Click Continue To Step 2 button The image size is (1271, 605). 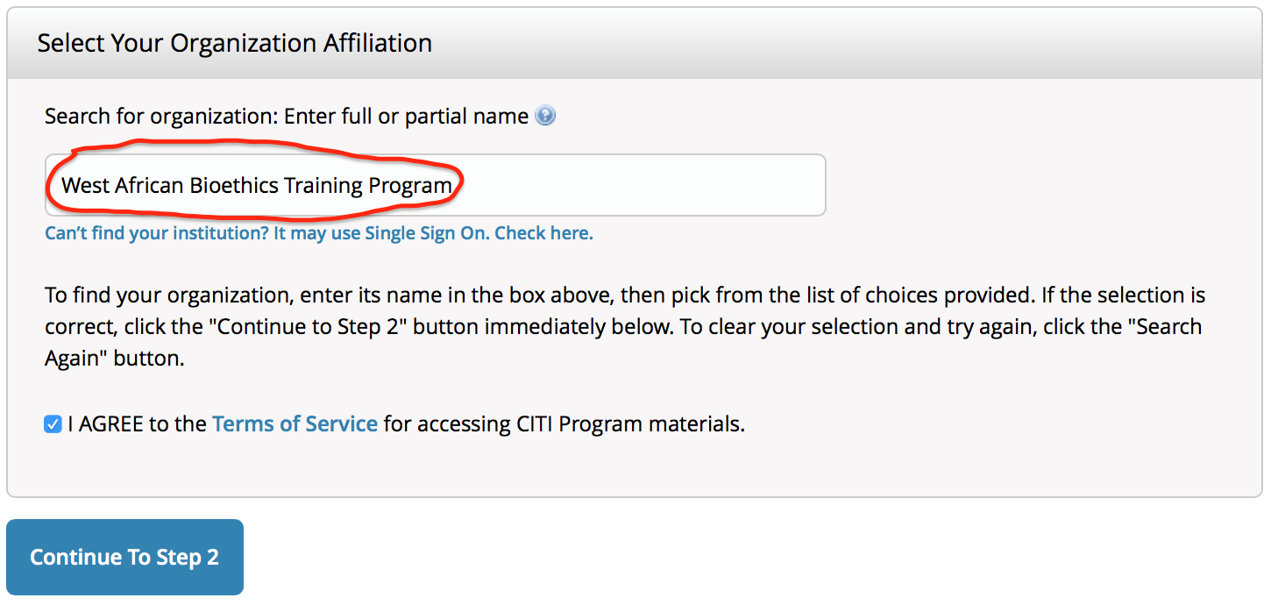124,558
